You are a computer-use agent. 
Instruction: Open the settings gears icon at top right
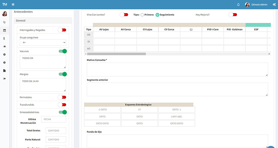coord(274,5)
